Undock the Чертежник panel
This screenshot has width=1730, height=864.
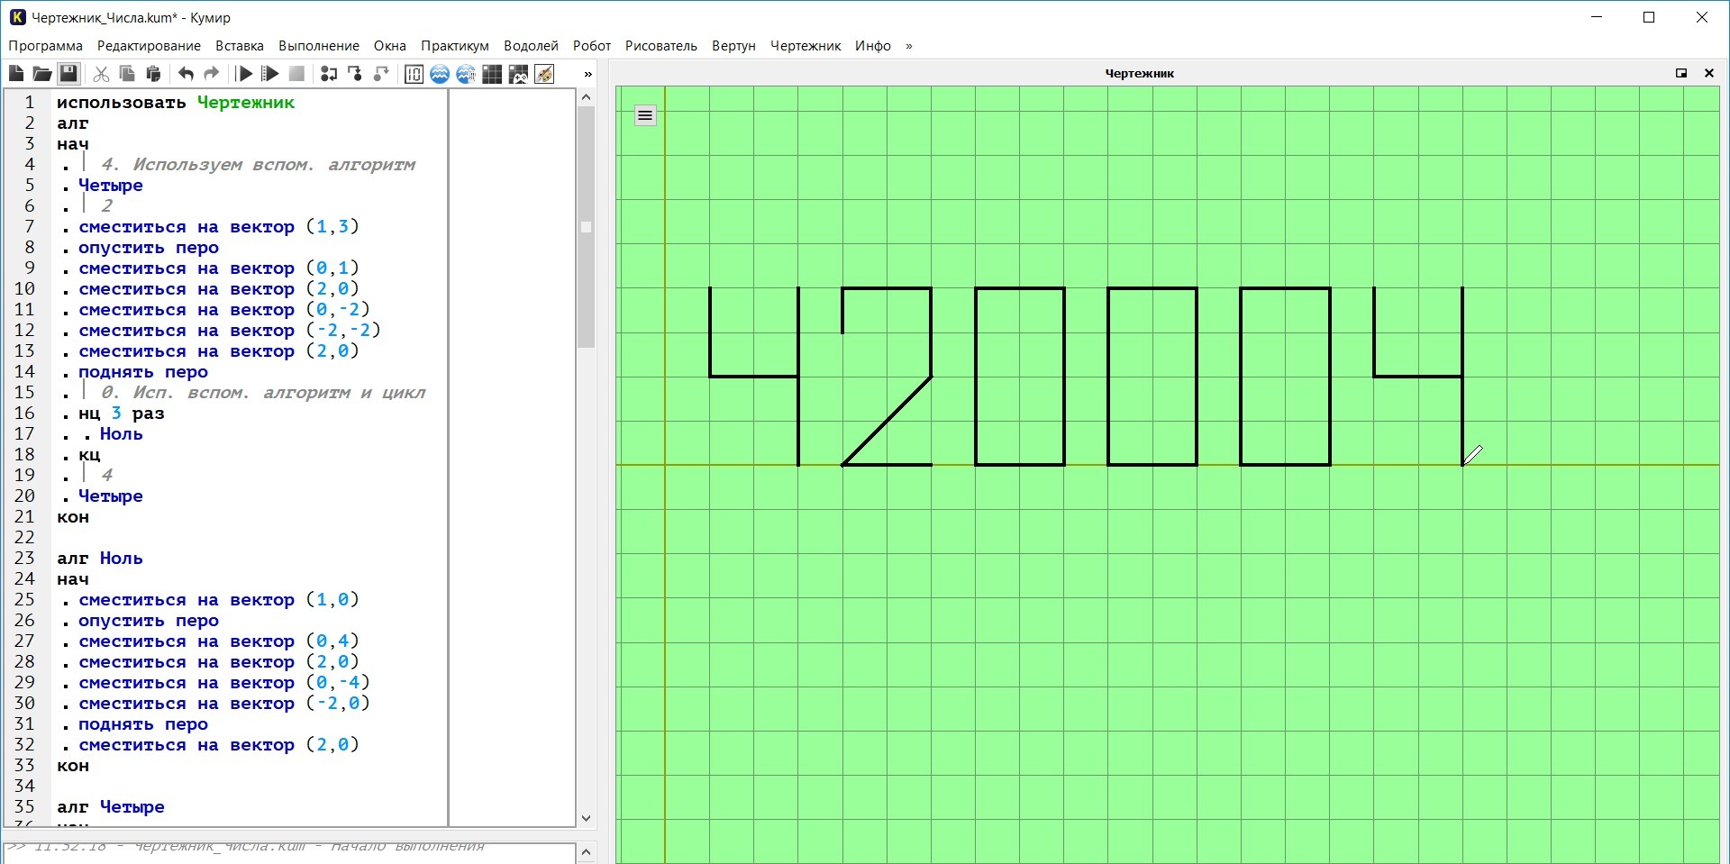pyautogui.click(x=1681, y=73)
